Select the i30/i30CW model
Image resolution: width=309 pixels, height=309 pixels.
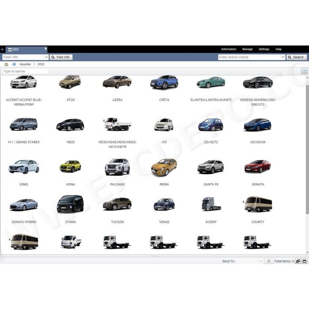point(258,131)
